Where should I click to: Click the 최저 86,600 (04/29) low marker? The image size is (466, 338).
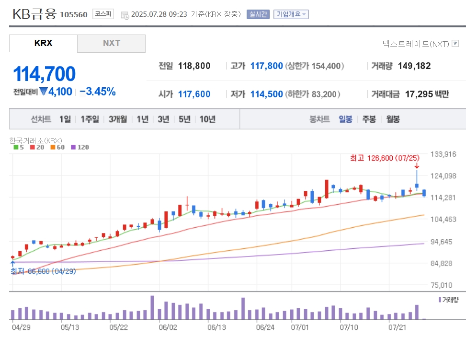tap(44, 271)
